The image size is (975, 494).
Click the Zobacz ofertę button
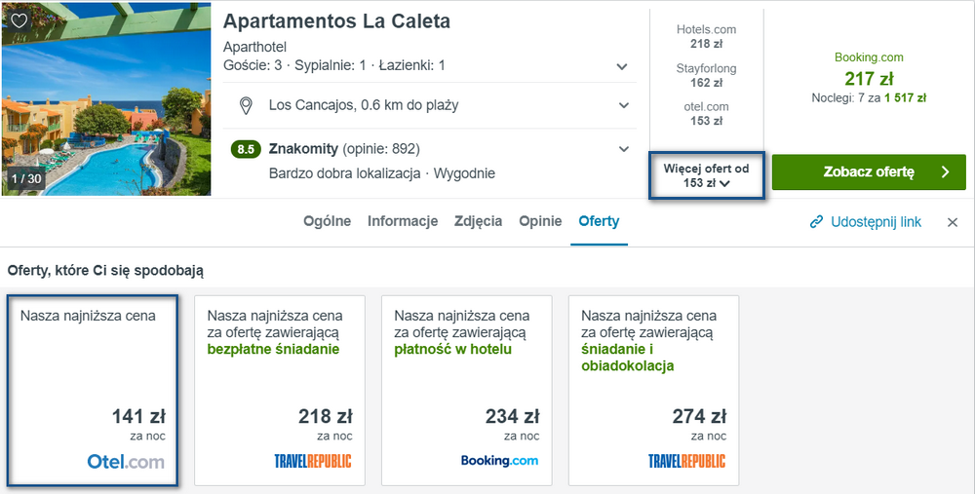[x=869, y=172]
